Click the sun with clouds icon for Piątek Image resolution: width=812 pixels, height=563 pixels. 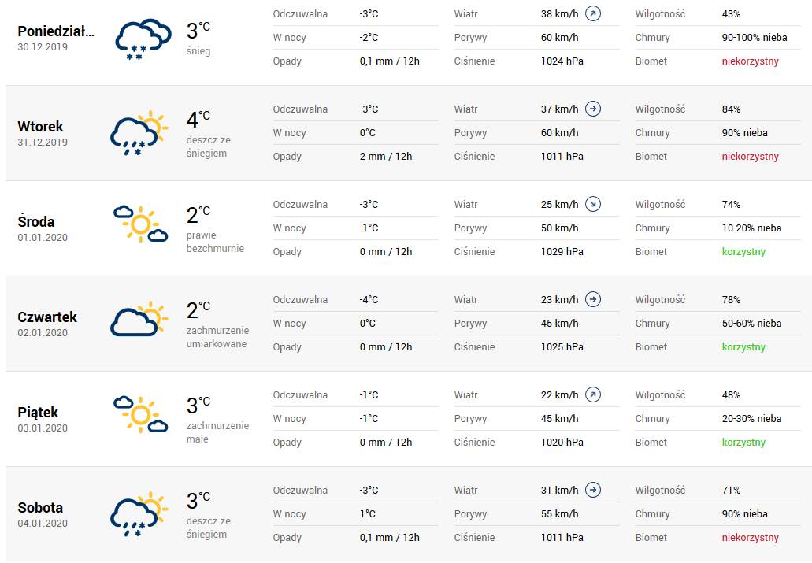point(140,415)
